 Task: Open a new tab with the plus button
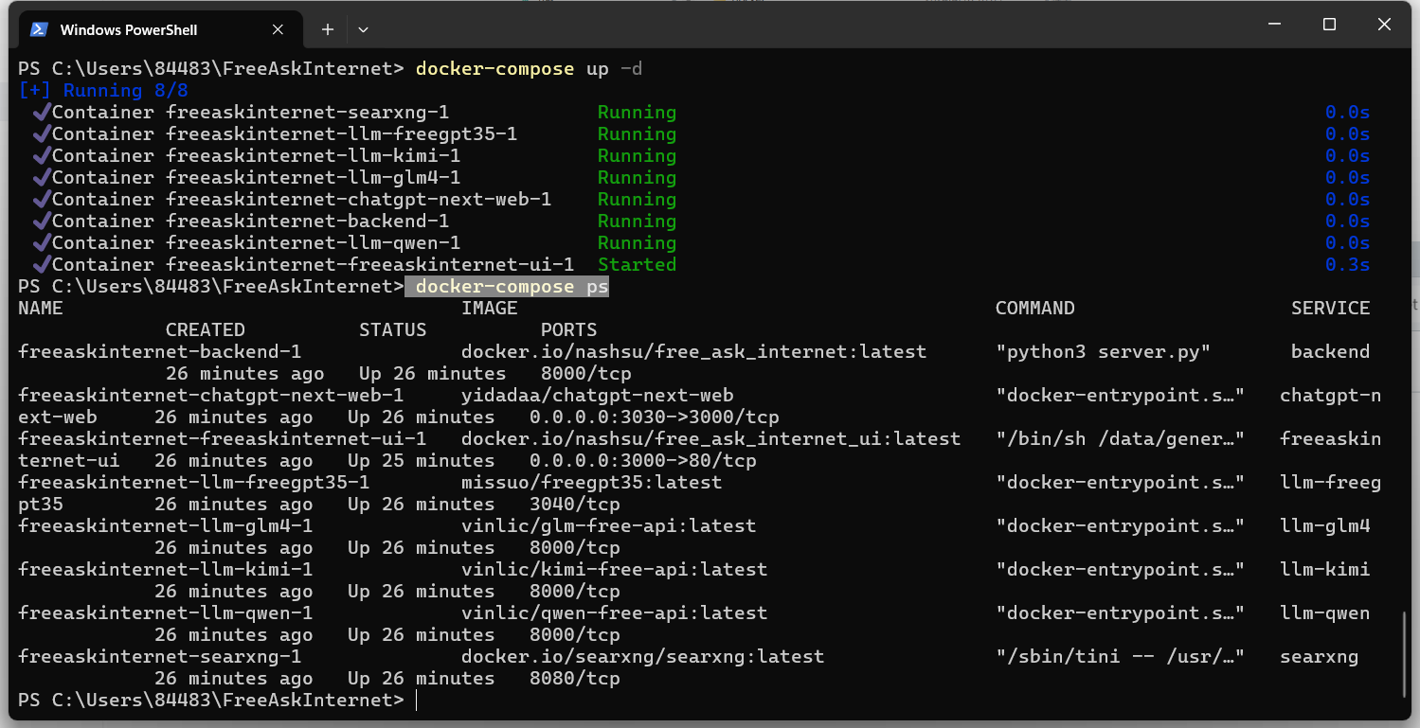click(x=328, y=29)
